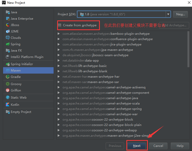The width and height of the screenshot is (192, 151).
Task: Enable Create from archetype checkbox
Action: click(x=60, y=25)
